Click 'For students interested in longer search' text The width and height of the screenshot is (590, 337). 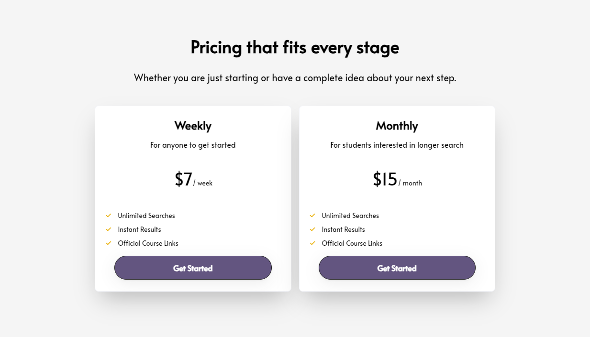tap(397, 145)
